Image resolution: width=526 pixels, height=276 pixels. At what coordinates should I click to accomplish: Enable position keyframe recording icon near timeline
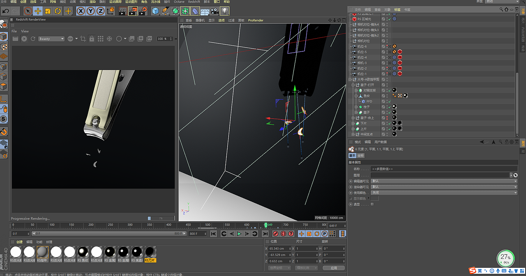click(x=301, y=234)
